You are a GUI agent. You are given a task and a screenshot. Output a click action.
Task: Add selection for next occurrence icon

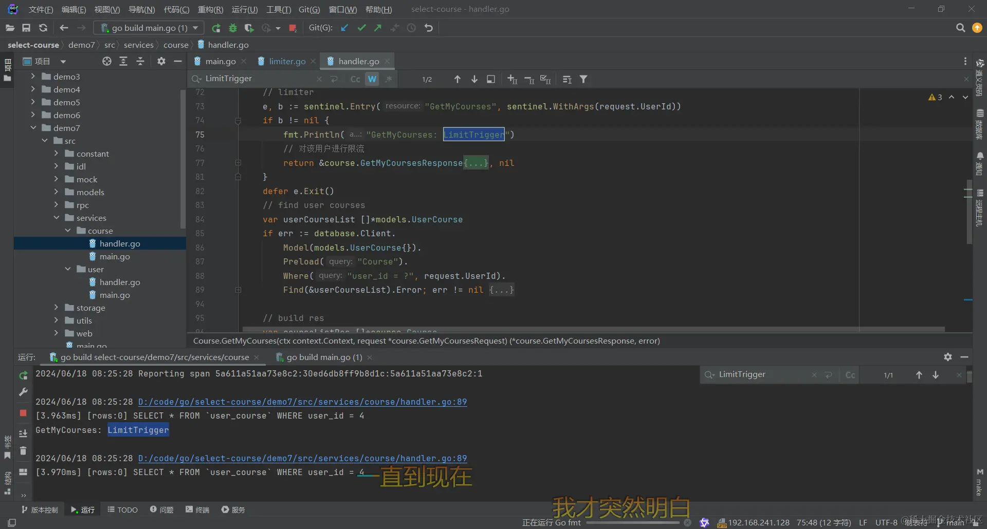point(512,79)
